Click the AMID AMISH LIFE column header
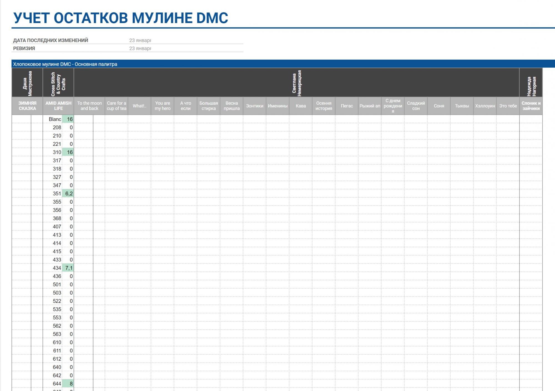 pos(58,106)
